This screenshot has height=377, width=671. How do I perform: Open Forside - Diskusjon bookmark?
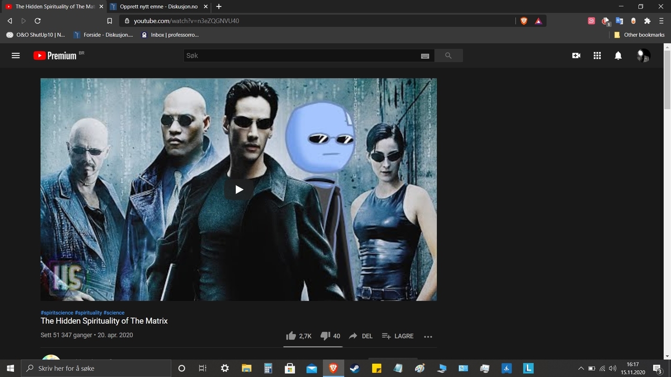tap(104, 35)
